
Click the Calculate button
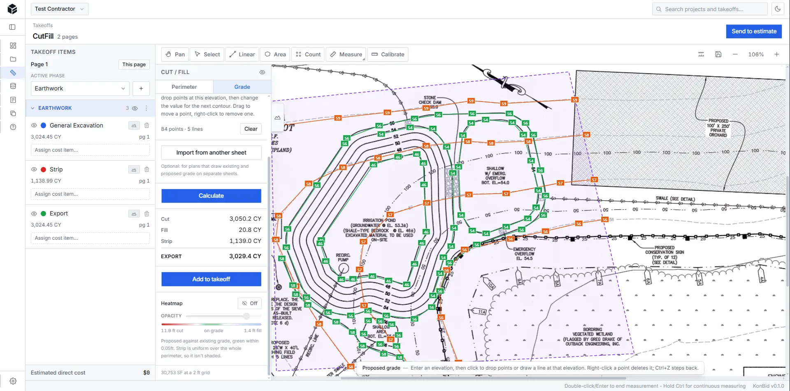[211, 196]
